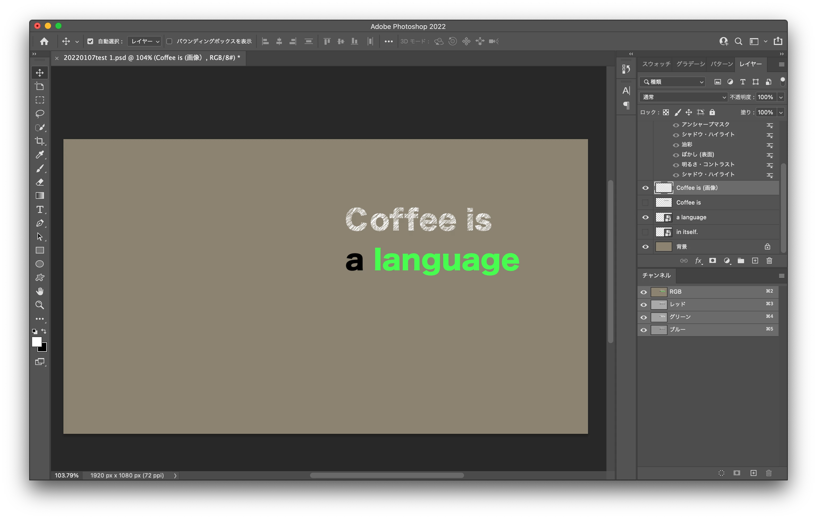
Task: Choose the Horizontal Type tool
Action: tap(40, 210)
